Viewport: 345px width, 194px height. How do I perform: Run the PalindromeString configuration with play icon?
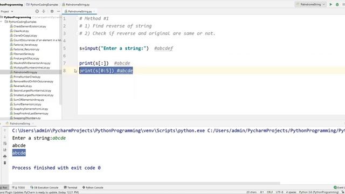coord(330,4)
